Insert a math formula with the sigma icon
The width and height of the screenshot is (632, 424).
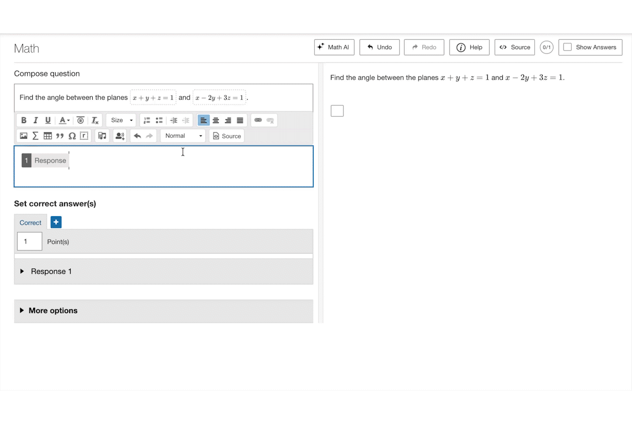36,136
